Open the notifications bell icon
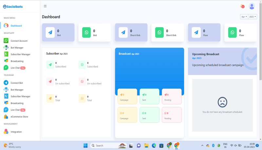The width and height of the screenshot is (262, 150). [242, 6]
